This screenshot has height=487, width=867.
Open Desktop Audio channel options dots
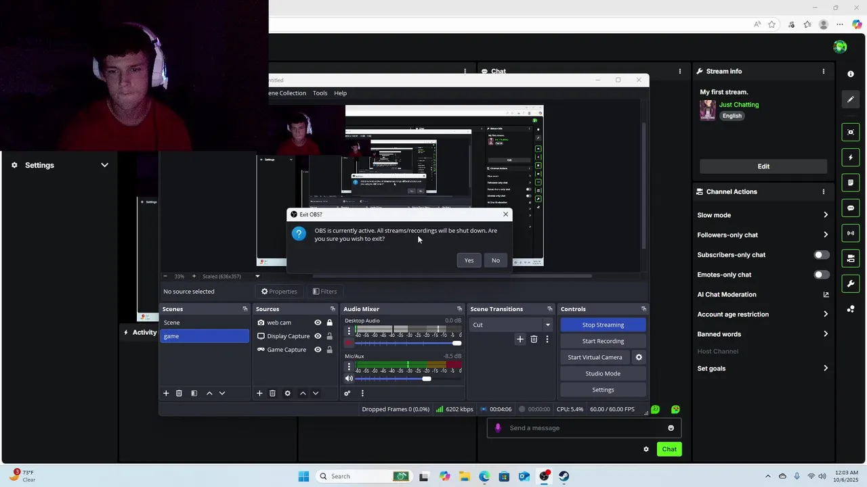pyautogui.click(x=349, y=331)
